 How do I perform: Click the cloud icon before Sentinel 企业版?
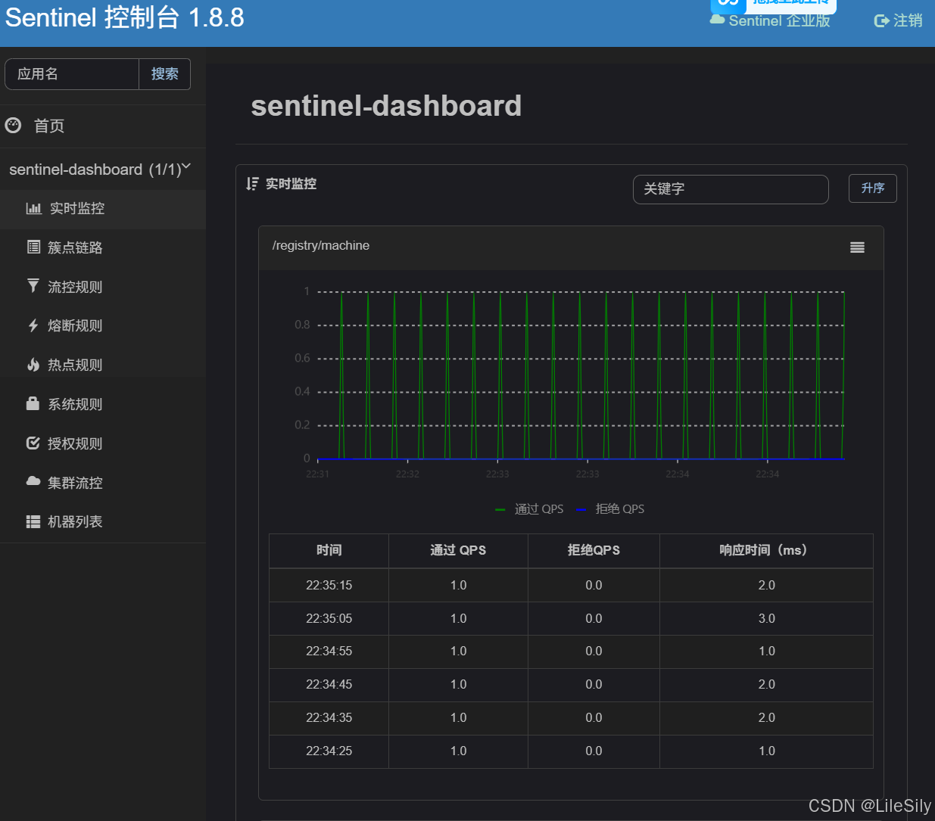point(717,20)
